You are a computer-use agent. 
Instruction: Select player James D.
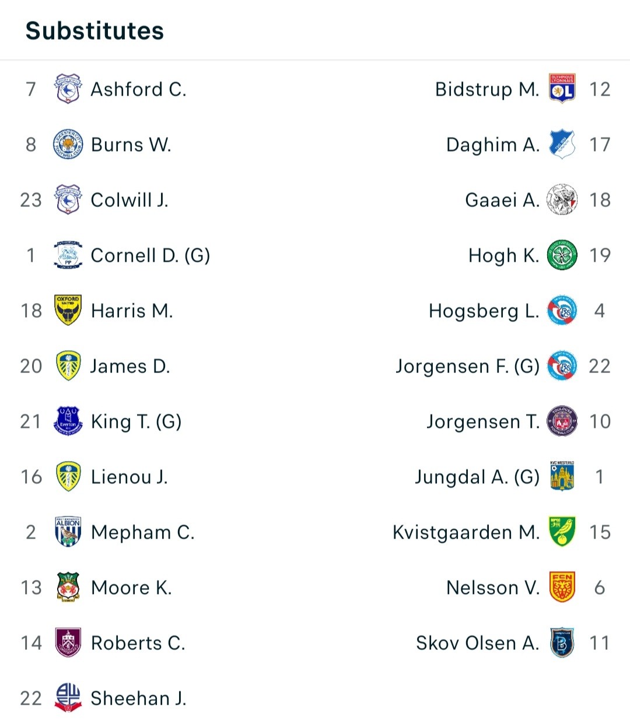[130, 366]
